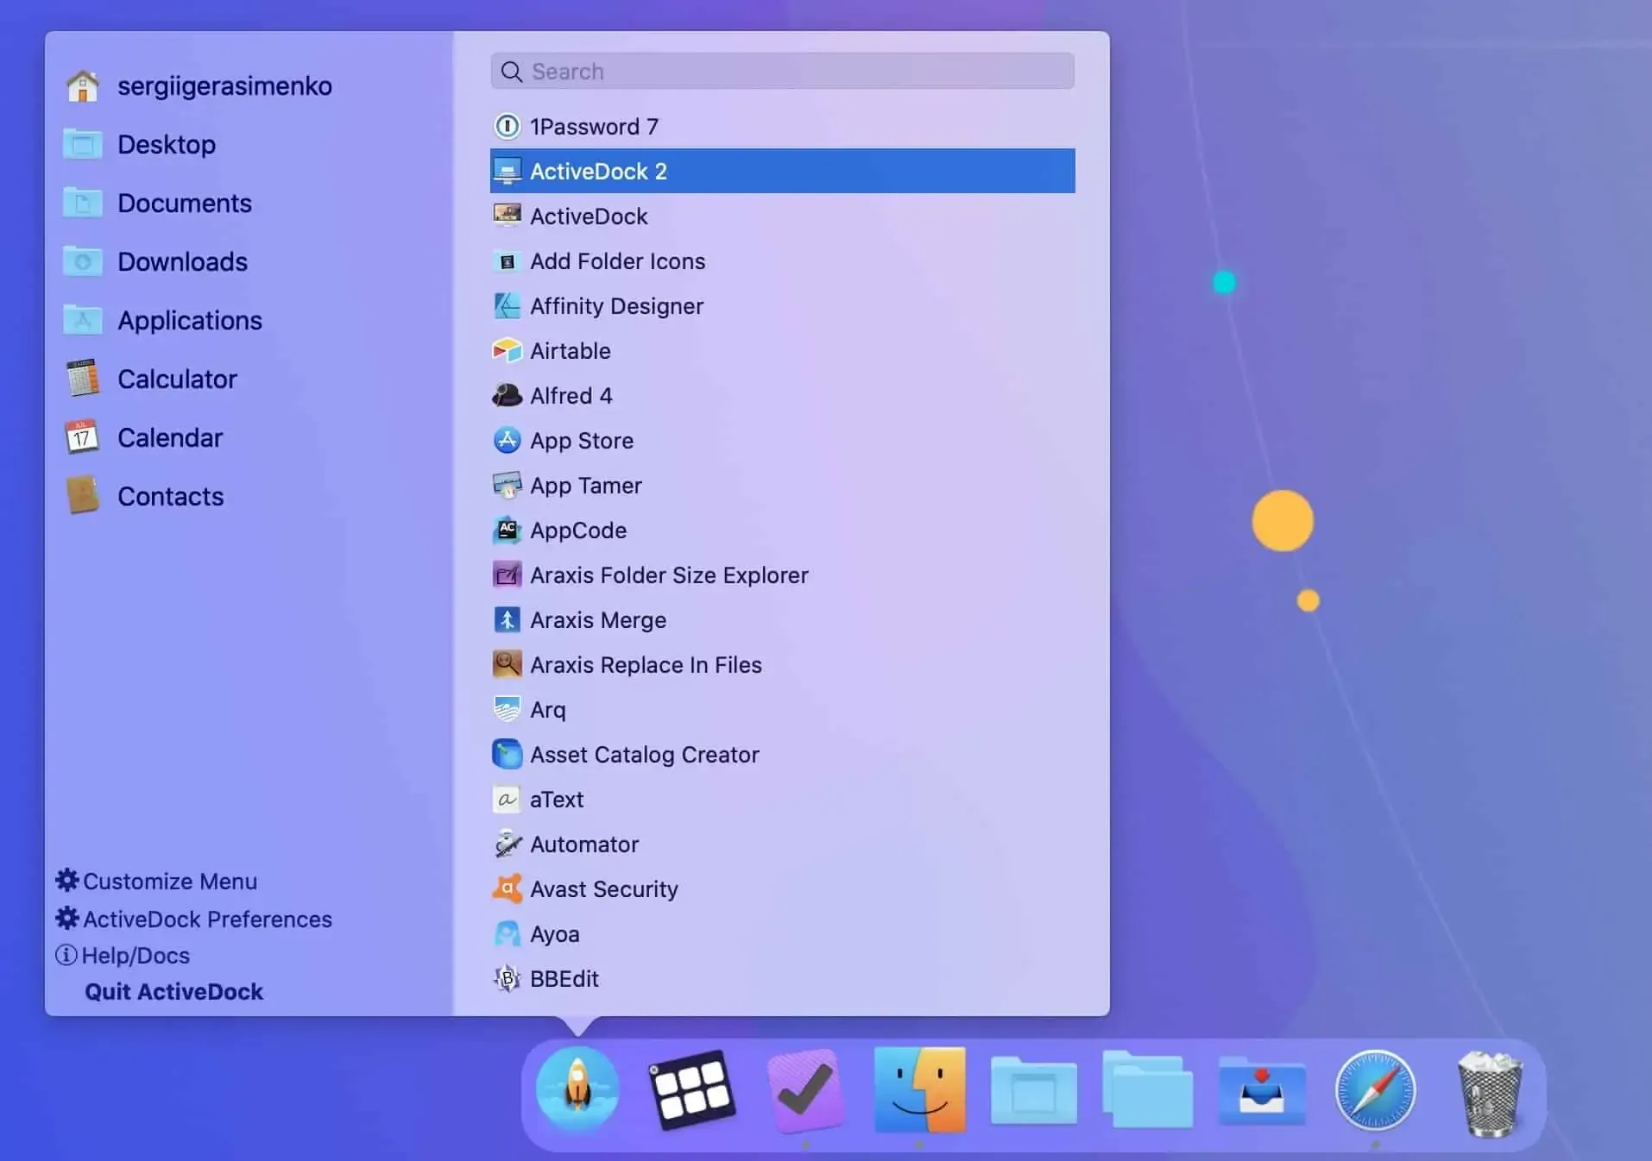Open the Help/Docs link
This screenshot has width=1652, height=1161.
135,955
